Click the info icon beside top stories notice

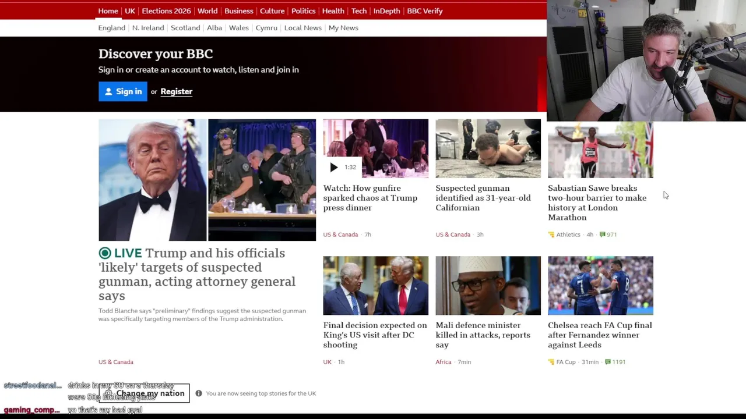pos(199,393)
